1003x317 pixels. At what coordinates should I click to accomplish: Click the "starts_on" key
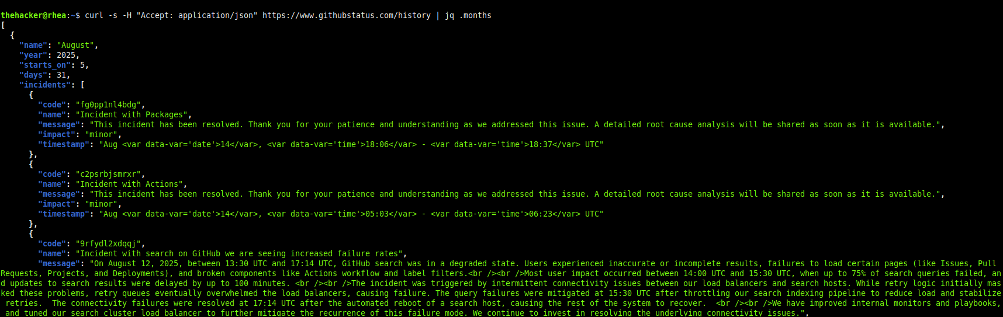(x=45, y=65)
